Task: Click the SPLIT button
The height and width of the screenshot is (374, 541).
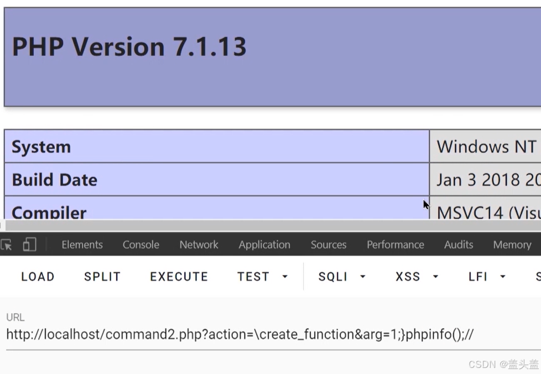Action: (x=102, y=277)
